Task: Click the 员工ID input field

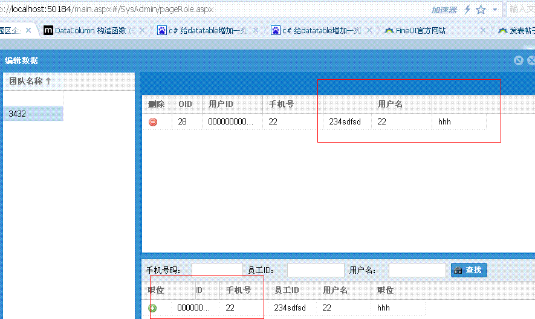Action: click(315, 270)
